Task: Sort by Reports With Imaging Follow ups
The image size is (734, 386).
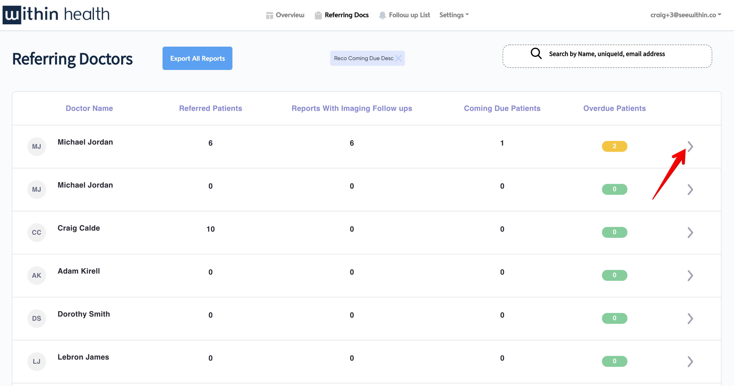Action: click(352, 108)
